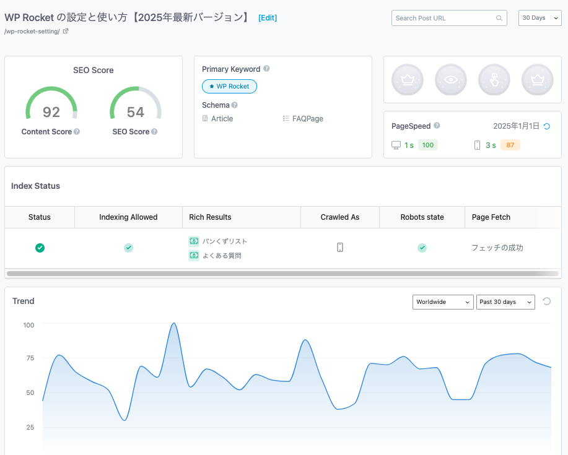Open the 30 Days period dropdown
This screenshot has height=455, width=568.
(540, 18)
